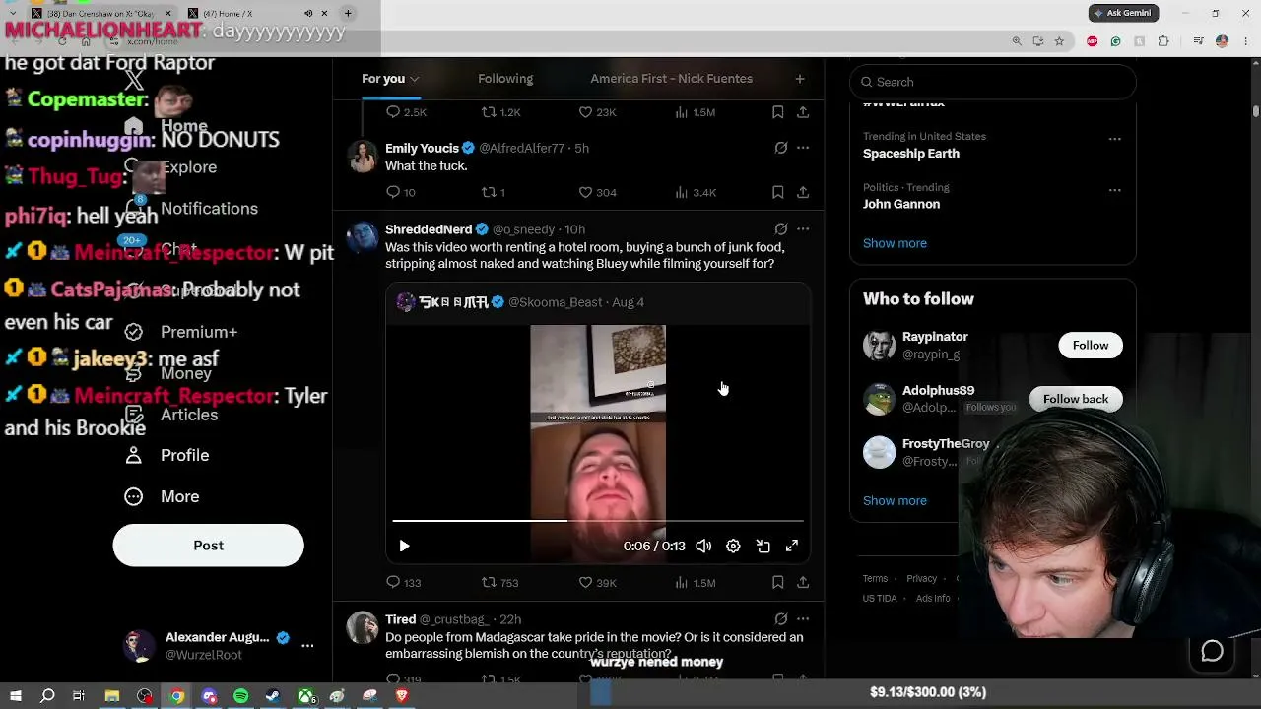Viewport: 1261px width, 709px height.
Task: Open Articles in the sidebar
Action: click(171, 415)
